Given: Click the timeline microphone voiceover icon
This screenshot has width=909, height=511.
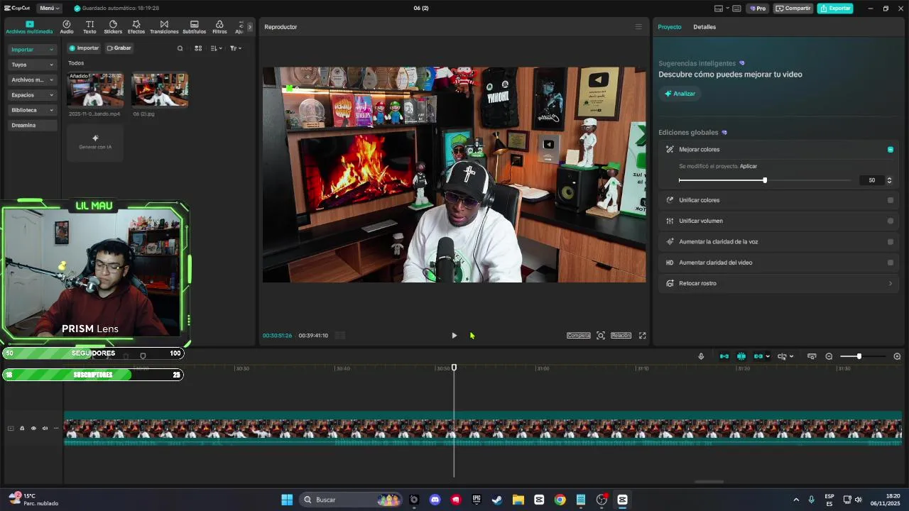Looking at the screenshot, I should tap(701, 356).
